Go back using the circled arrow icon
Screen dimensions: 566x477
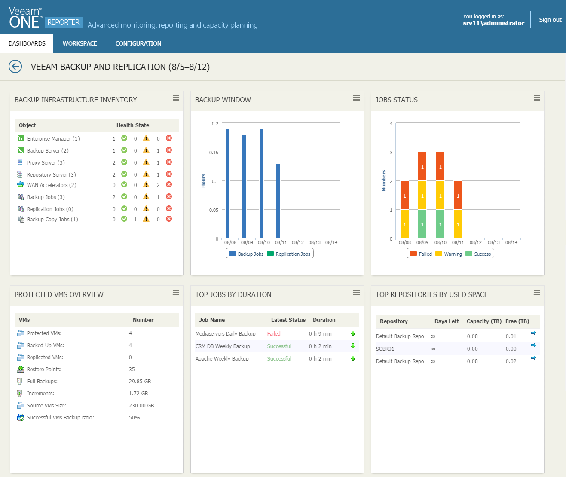coord(15,67)
